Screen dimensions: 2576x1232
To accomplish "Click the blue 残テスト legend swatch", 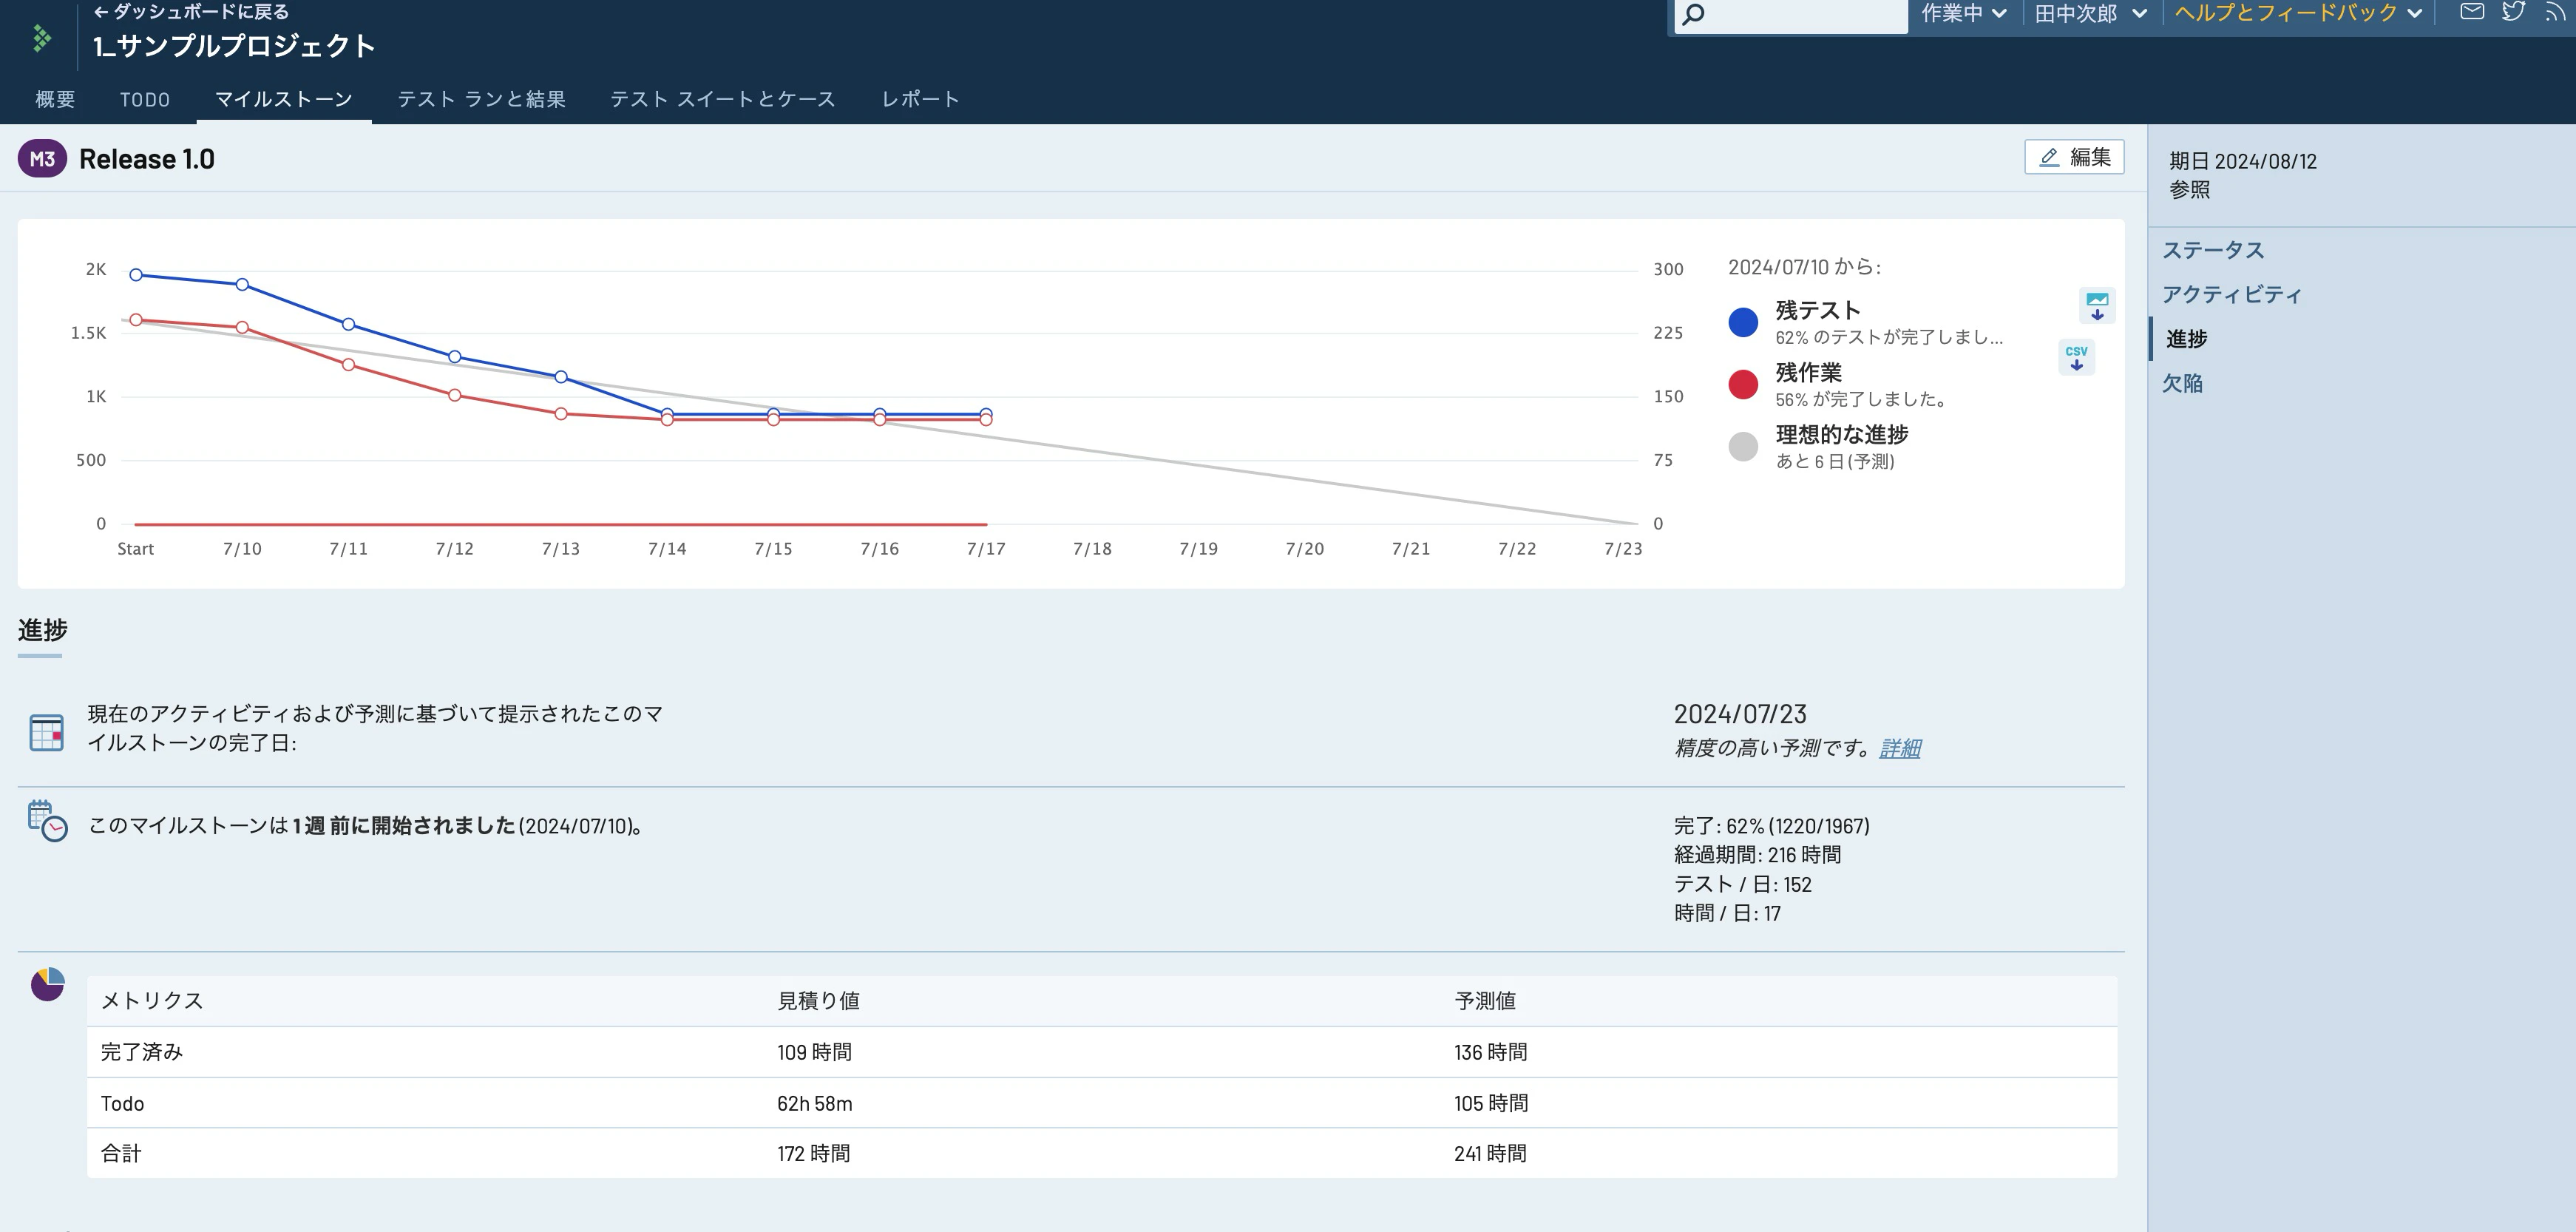I will [1743, 322].
